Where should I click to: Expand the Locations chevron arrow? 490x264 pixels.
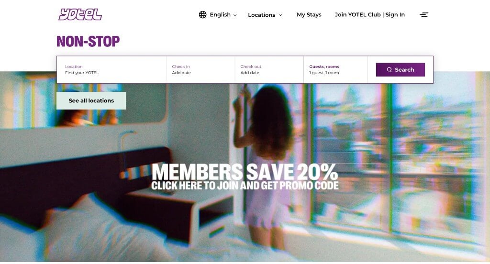pyautogui.click(x=280, y=15)
